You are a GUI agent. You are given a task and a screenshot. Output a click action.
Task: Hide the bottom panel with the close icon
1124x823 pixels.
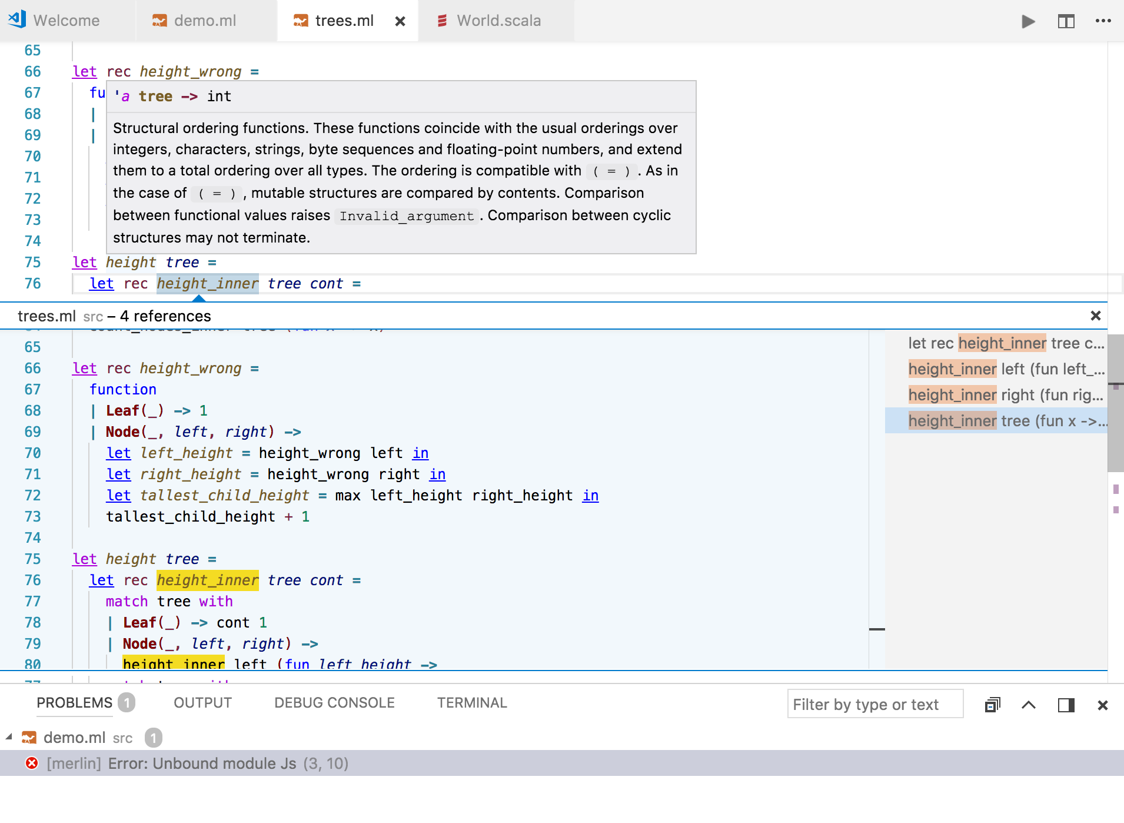point(1103,704)
